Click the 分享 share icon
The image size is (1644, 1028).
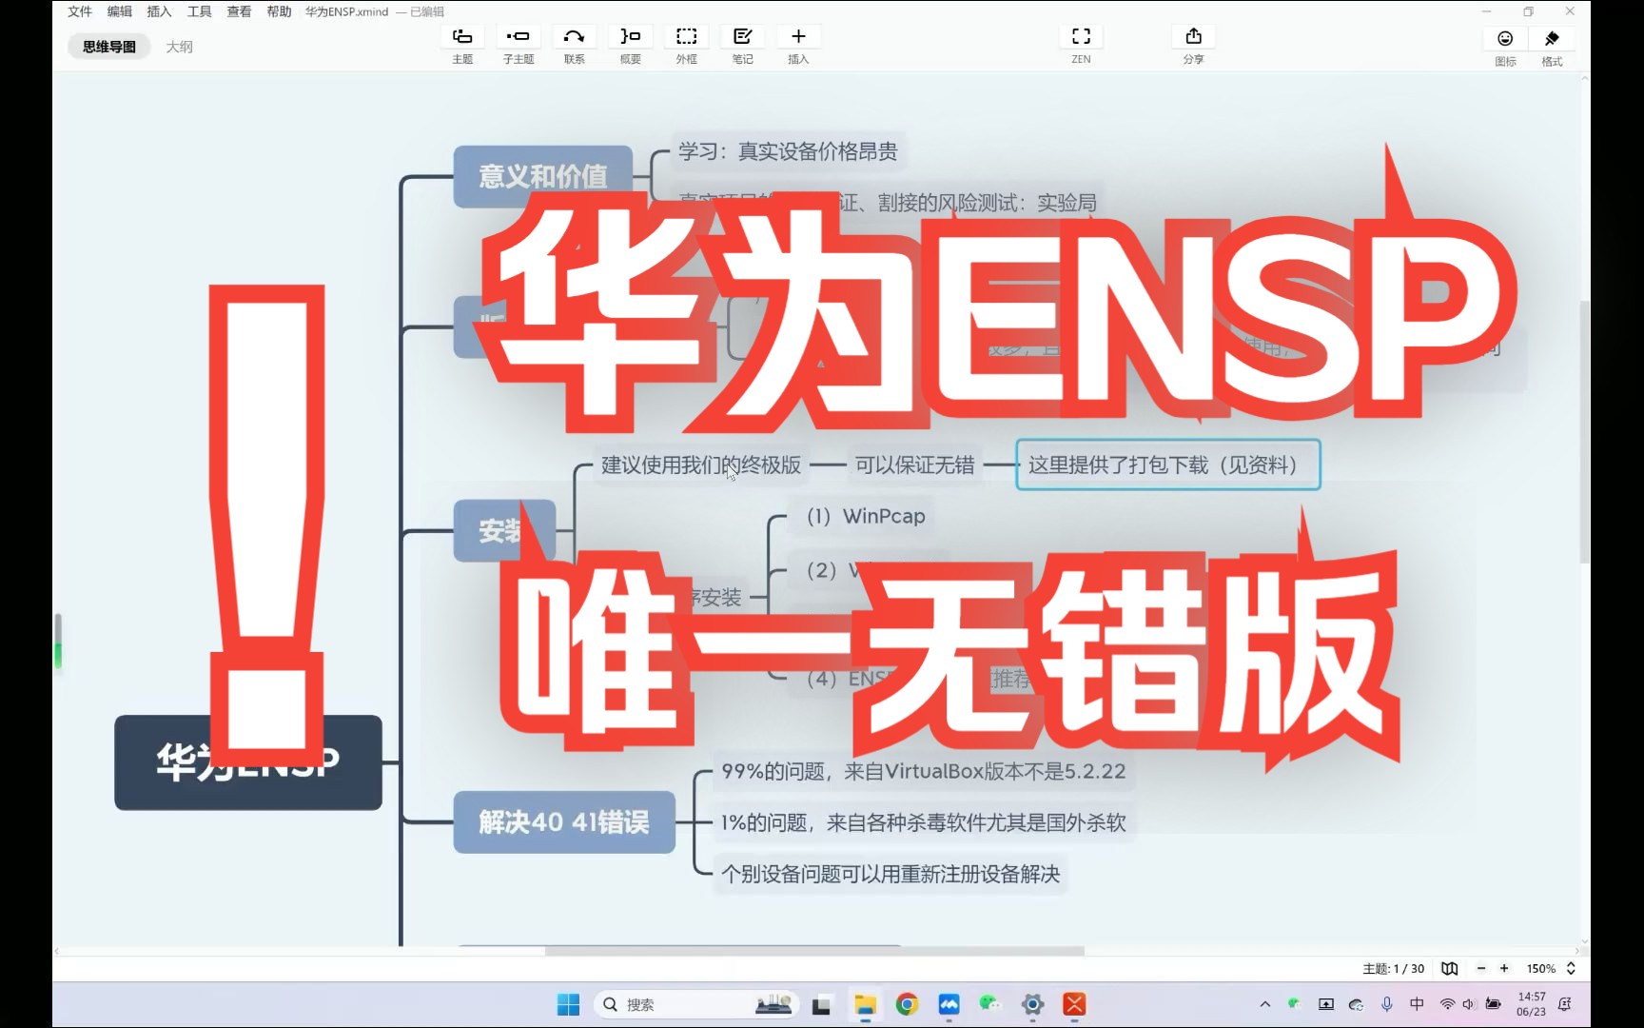(1193, 37)
